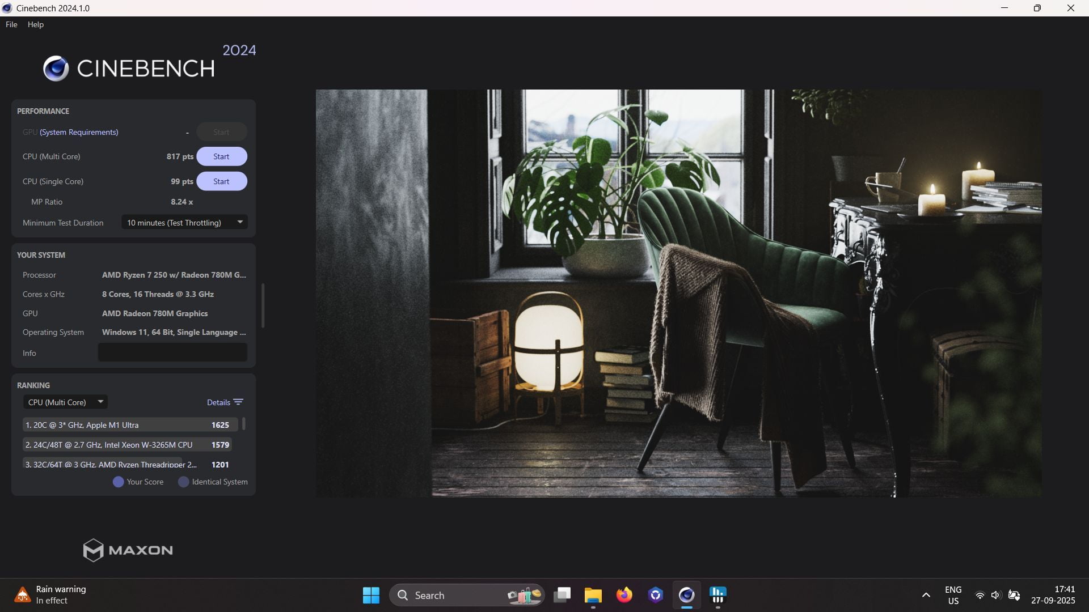Open the purple hexagon taskbar app
1089x612 pixels.
[x=656, y=595]
